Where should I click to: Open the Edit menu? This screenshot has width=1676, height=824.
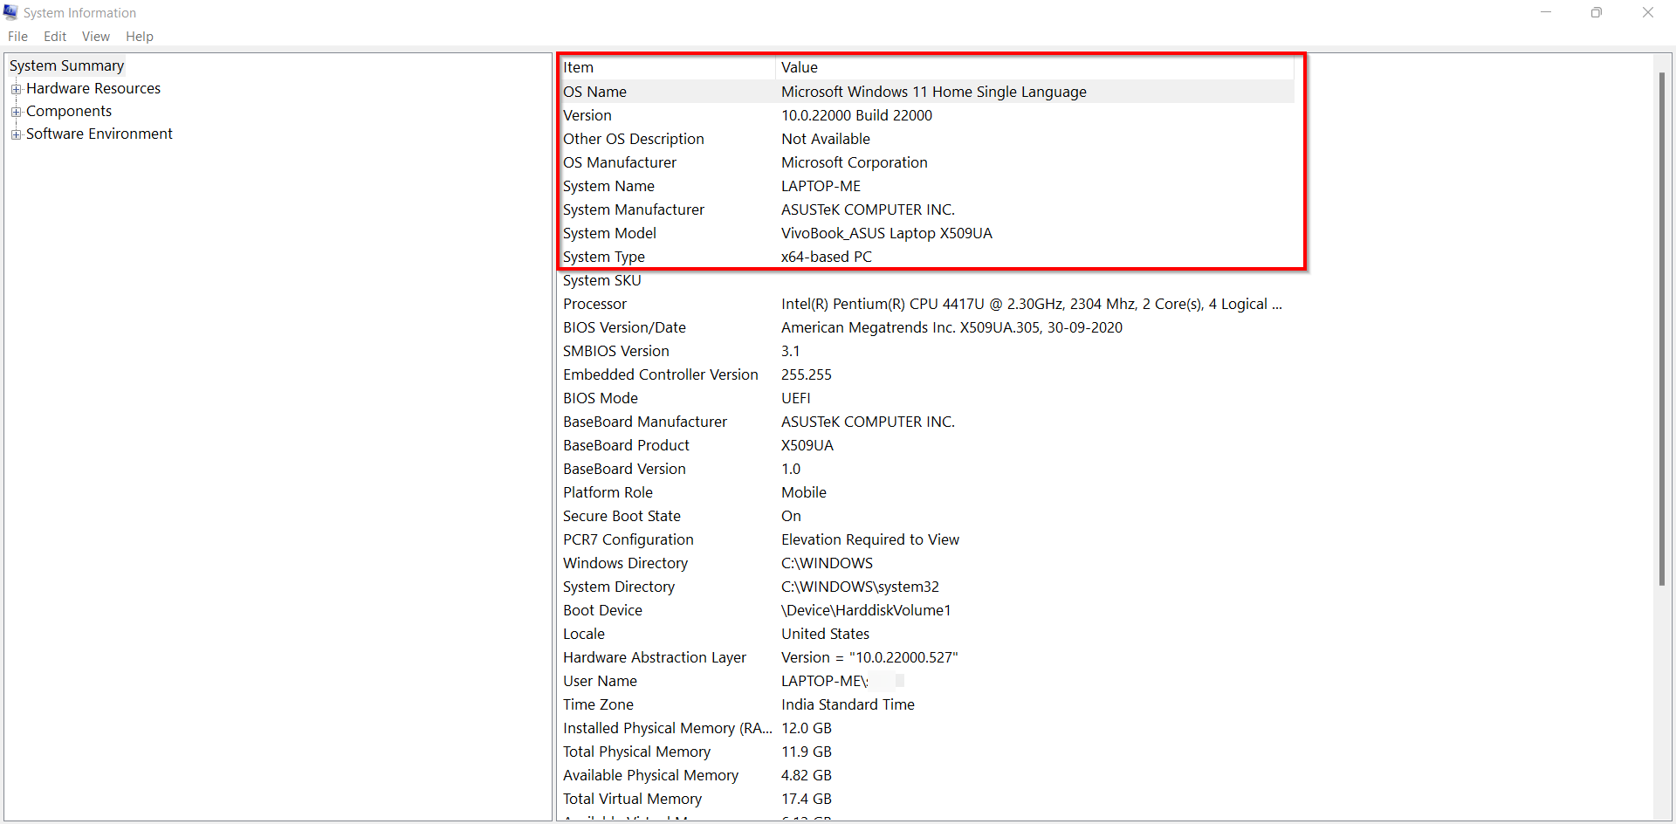point(55,37)
